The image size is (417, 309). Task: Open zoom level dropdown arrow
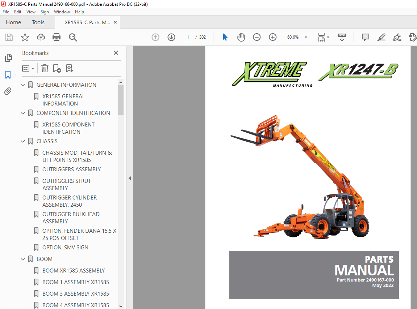click(306, 37)
